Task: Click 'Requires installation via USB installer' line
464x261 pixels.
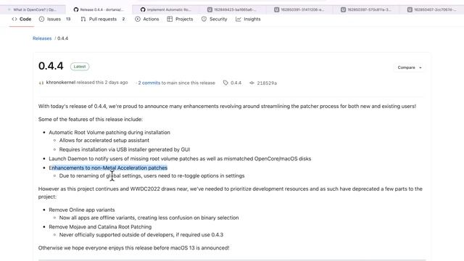Action: click(125, 149)
